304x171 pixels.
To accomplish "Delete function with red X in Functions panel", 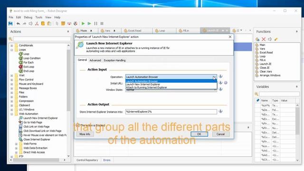I will pos(264,39).
